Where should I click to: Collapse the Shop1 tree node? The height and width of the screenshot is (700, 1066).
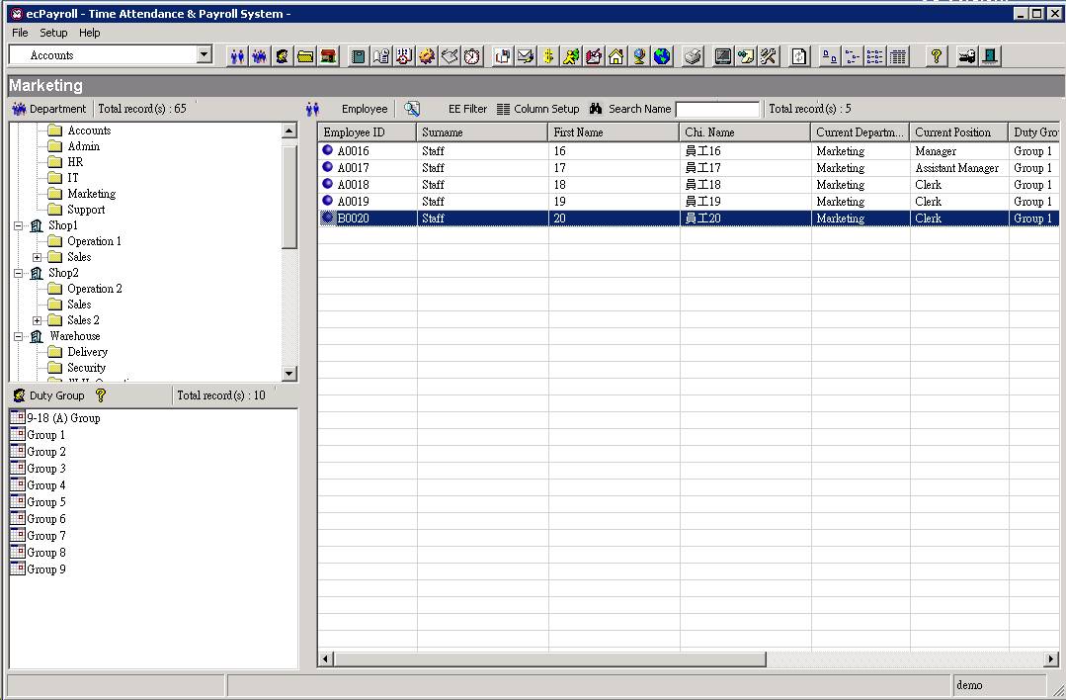pyautogui.click(x=19, y=225)
